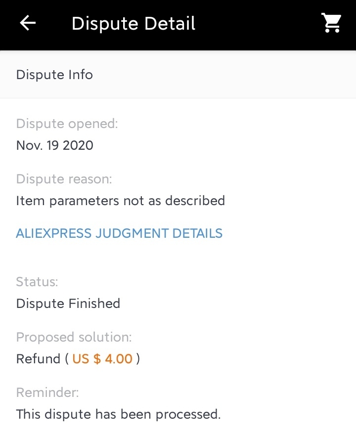Click blank space between Judgment Details and Status

click(x=178, y=257)
